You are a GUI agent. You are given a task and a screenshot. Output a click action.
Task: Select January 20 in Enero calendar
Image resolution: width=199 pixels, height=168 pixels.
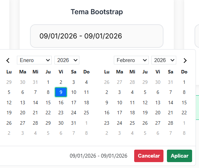(23, 113)
